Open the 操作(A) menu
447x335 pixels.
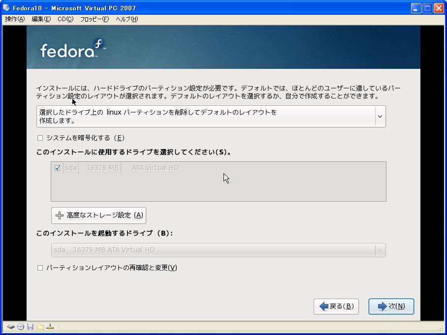[x=15, y=19]
